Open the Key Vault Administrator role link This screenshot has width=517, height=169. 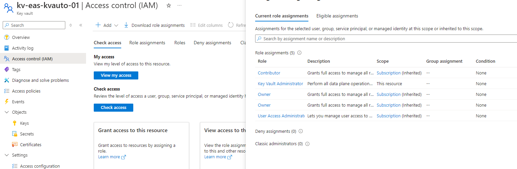tap(280, 83)
